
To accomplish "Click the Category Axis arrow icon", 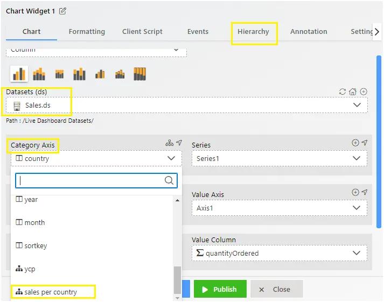I will pyautogui.click(x=179, y=143).
